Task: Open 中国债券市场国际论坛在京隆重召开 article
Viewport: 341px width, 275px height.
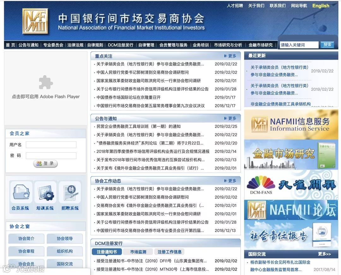Action: [129, 97]
